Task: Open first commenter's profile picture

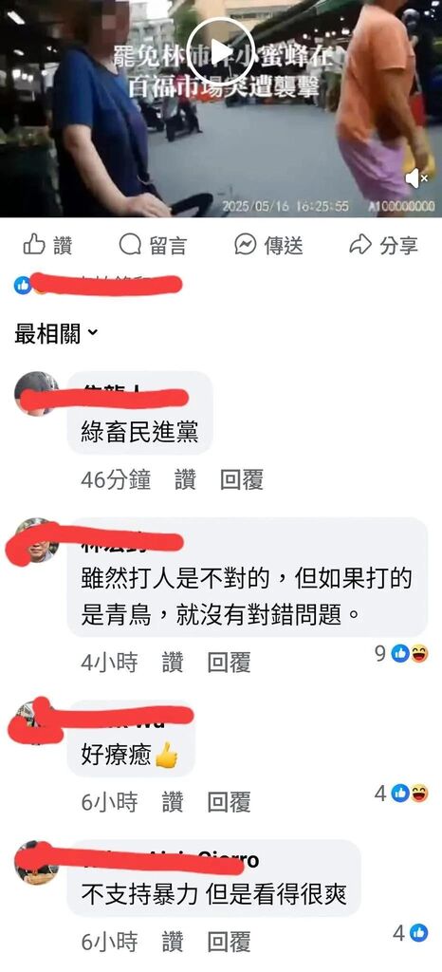Action: tap(37, 394)
